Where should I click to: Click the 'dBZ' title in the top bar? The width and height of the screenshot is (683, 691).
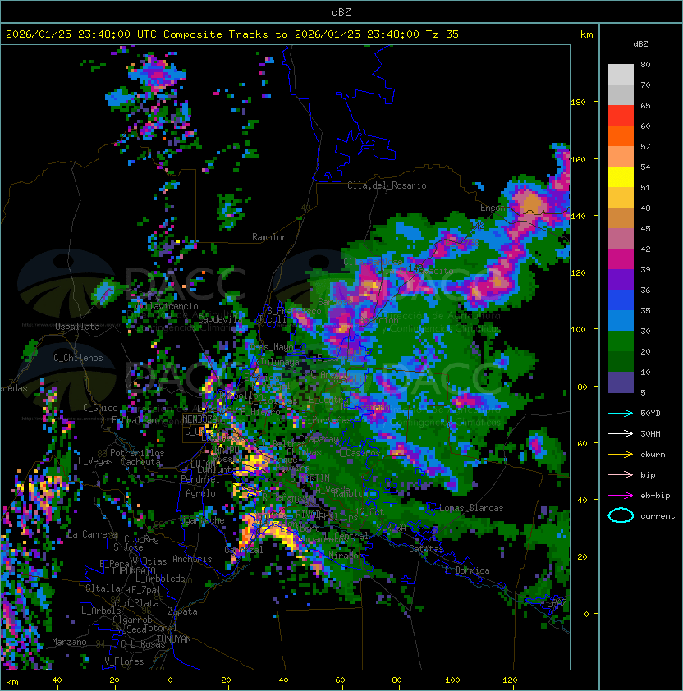pos(341,12)
